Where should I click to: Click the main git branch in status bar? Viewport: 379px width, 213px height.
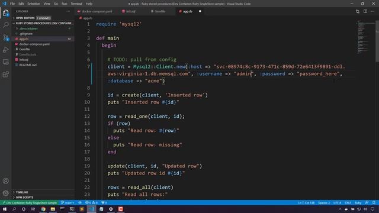click(x=68, y=202)
